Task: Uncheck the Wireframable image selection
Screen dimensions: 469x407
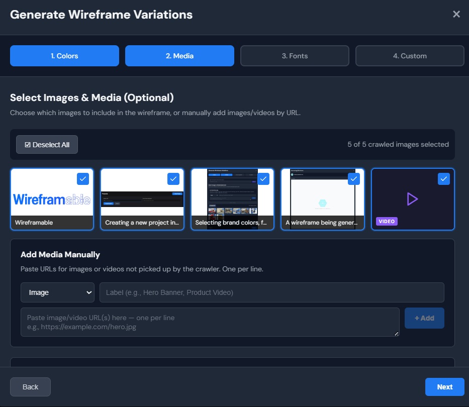Action: point(82,179)
